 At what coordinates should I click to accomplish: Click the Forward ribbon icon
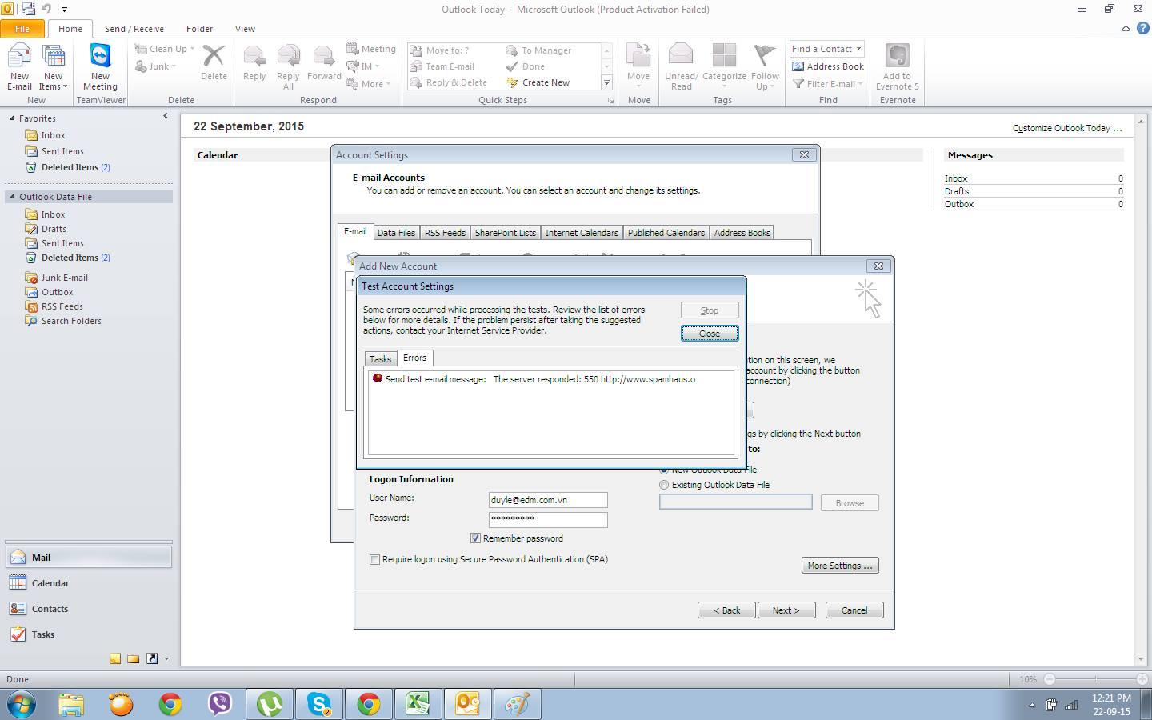pyautogui.click(x=324, y=63)
